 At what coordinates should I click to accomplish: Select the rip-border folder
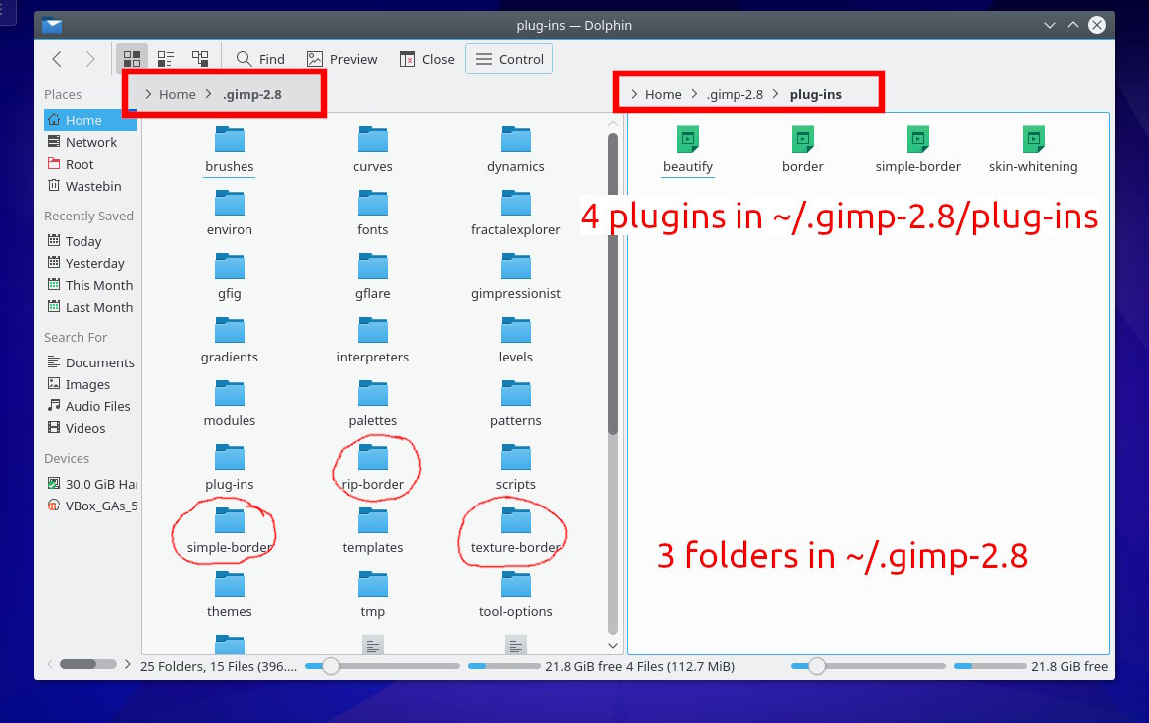click(373, 468)
